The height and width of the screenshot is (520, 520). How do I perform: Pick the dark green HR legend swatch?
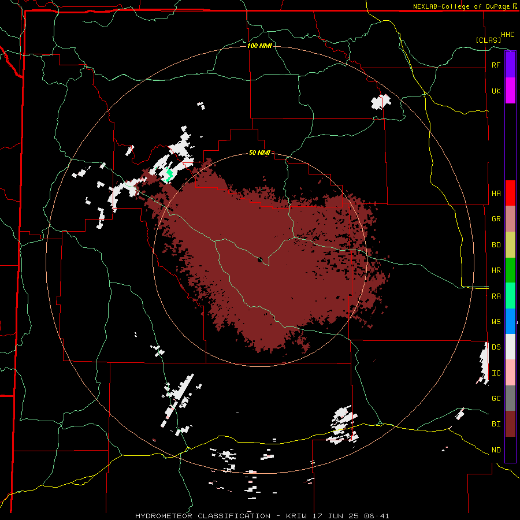510,270
